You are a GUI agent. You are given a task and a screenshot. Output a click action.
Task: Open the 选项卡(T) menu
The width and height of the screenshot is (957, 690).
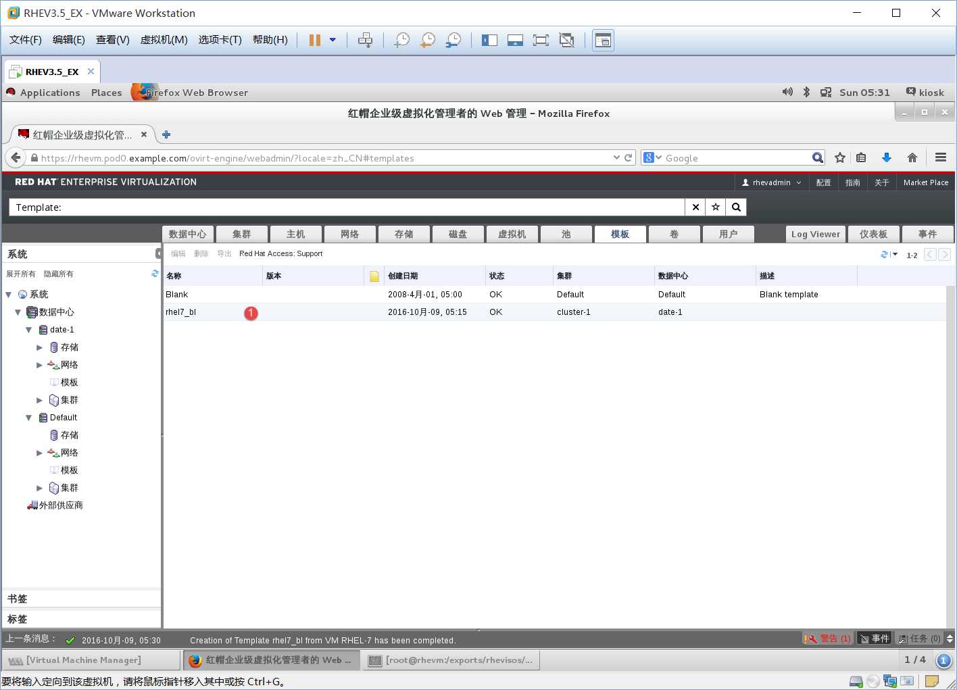tap(220, 40)
